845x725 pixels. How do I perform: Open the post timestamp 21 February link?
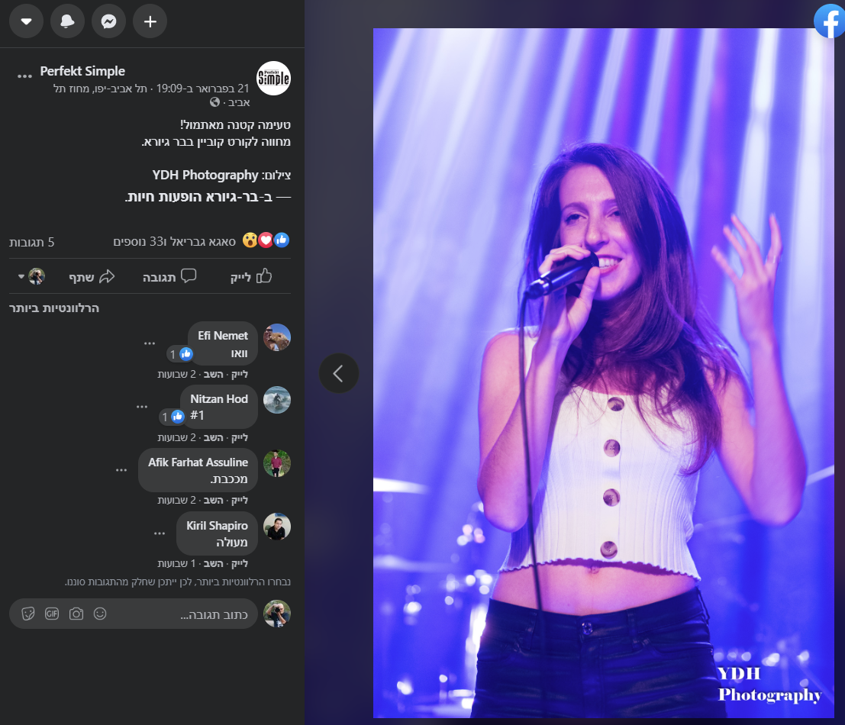tap(202, 89)
